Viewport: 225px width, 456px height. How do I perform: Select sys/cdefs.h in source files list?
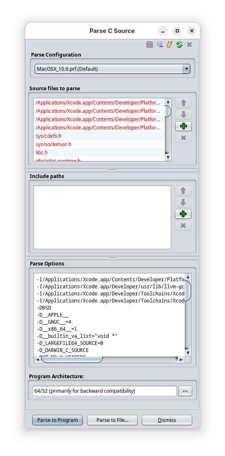pyautogui.click(x=99, y=136)
